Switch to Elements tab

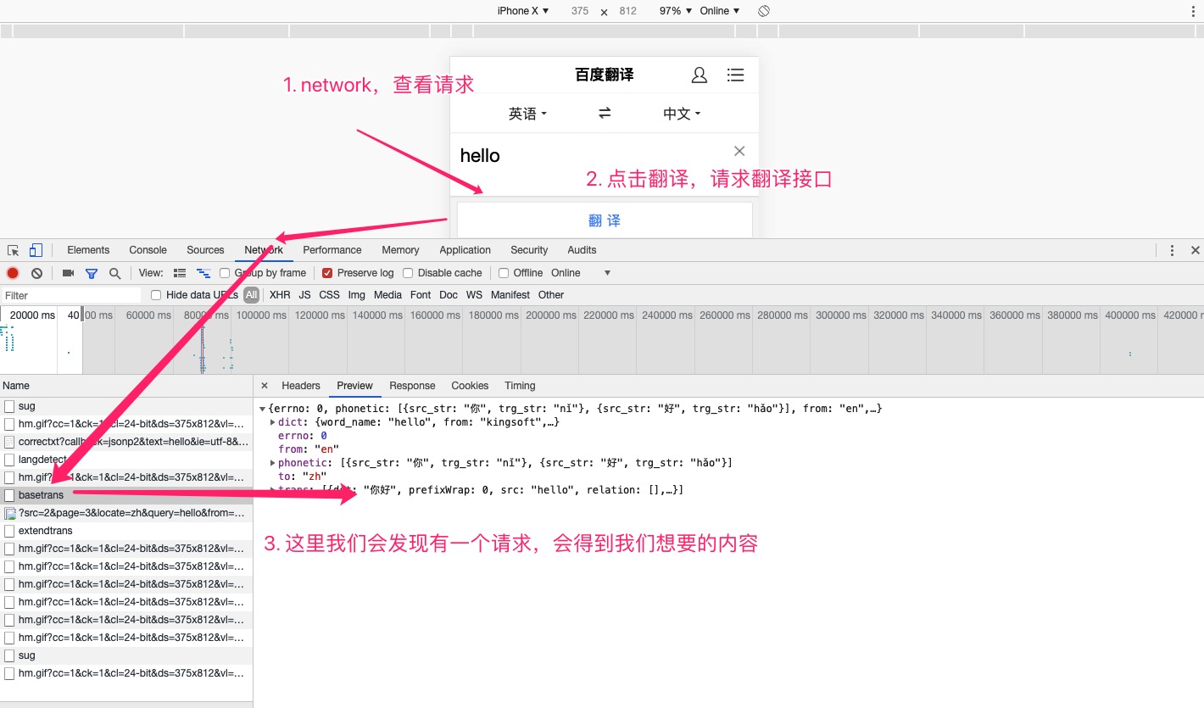click(88, 250)
